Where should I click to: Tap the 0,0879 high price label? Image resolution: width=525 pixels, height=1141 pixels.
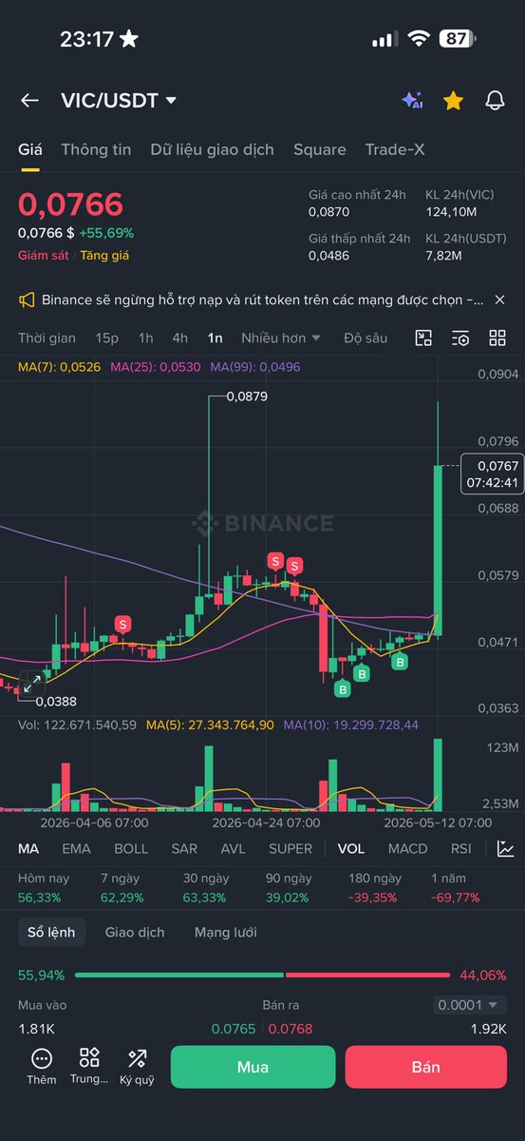249,396
